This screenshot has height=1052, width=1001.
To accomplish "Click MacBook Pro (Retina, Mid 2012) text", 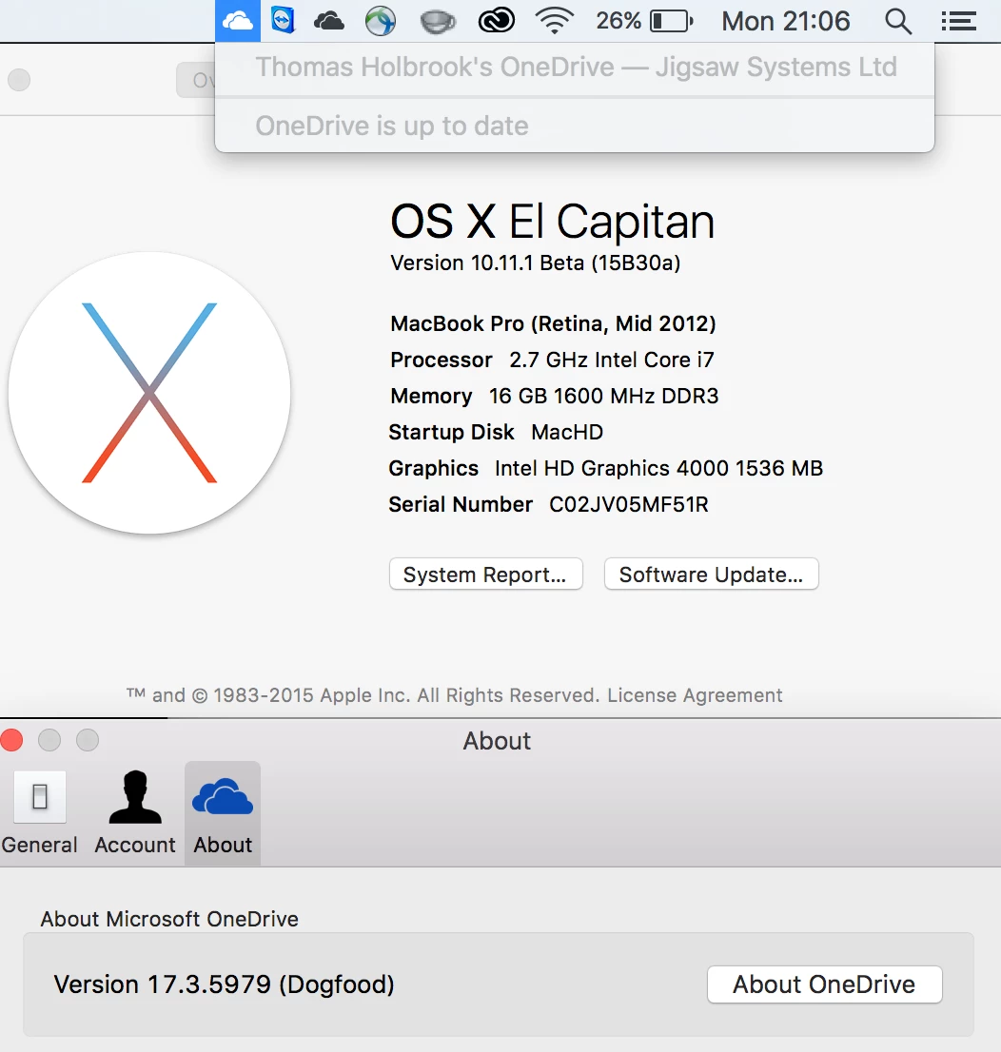I will click(553, 324).
